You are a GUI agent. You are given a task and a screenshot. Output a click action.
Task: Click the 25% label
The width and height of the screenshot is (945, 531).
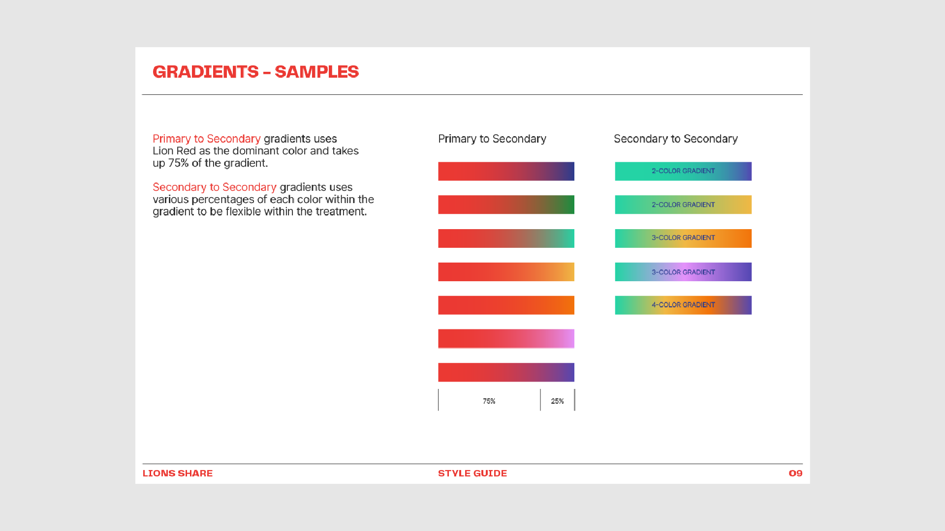point(557,401)
